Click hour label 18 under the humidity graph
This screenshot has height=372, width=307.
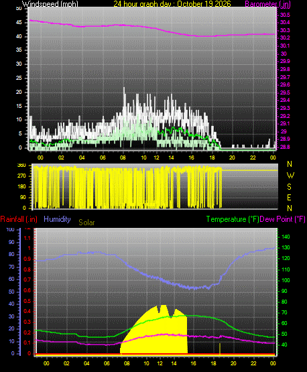click(x=214, y=363)
